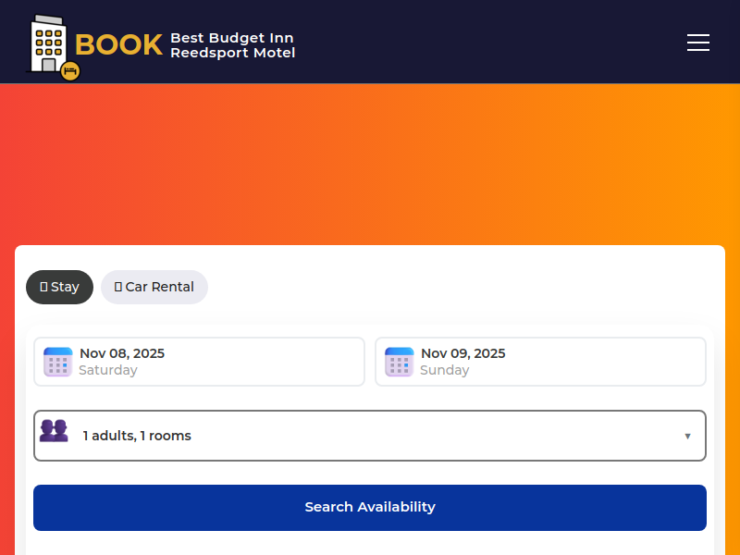Click the yellow BOOK logo text
The width and height of the screenshot is (740, 555).
[118, 44]
